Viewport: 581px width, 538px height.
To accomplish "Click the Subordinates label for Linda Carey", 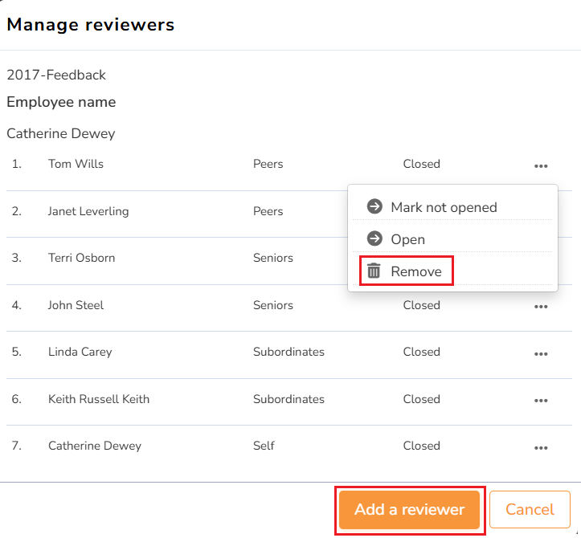I will tap(288, 352).
